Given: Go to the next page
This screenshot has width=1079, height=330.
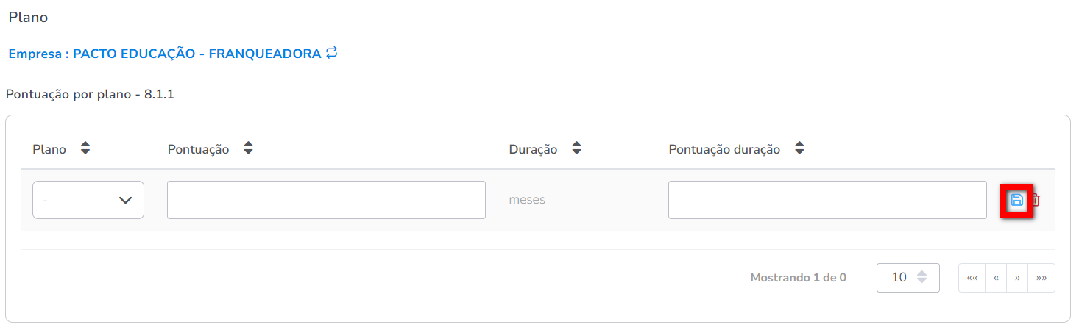Looking at the screenshot, I should (x=1017, y=278).
